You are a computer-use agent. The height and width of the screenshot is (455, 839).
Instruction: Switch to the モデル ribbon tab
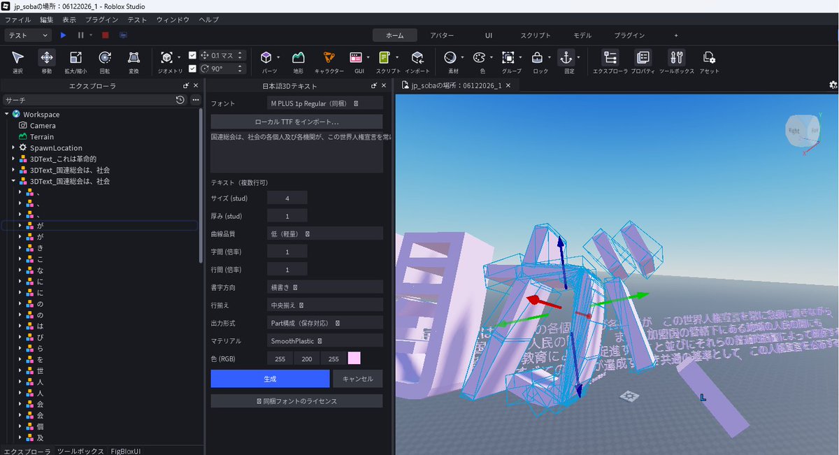coord(582,35)
